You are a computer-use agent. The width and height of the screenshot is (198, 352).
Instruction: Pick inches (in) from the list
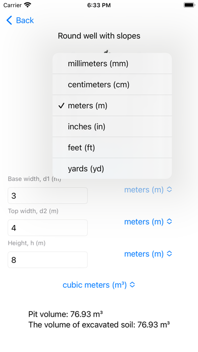(x=112, y=126)
